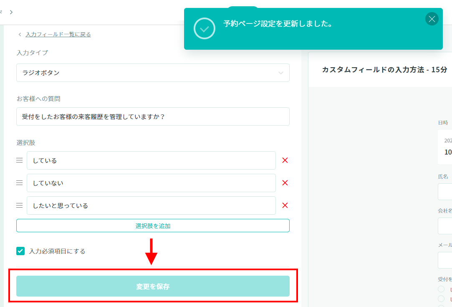
Task: Delete the したいと思っている option
Action: coord(285,206)
